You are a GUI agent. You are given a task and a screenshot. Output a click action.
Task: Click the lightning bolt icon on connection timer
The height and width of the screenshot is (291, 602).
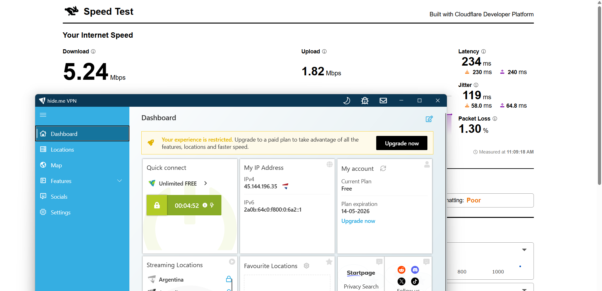[x=212, y=205]
